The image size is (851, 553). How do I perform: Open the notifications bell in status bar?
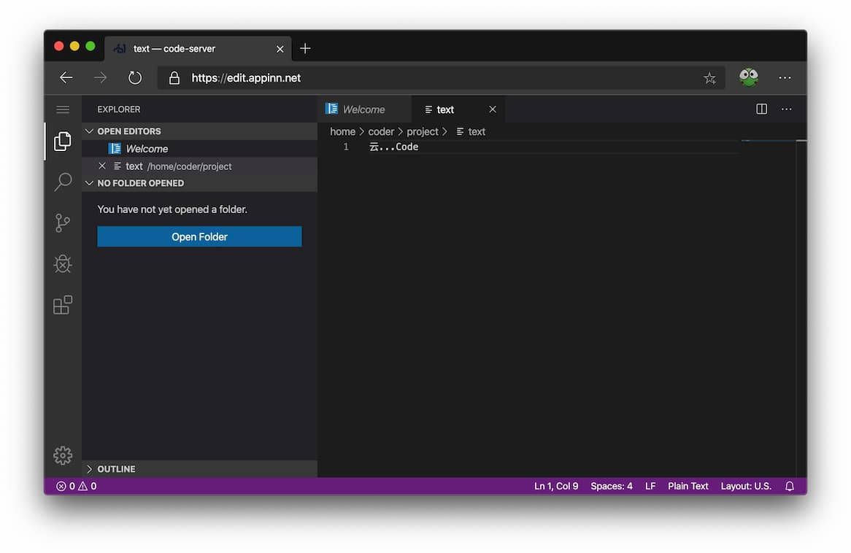pos(790,486)
